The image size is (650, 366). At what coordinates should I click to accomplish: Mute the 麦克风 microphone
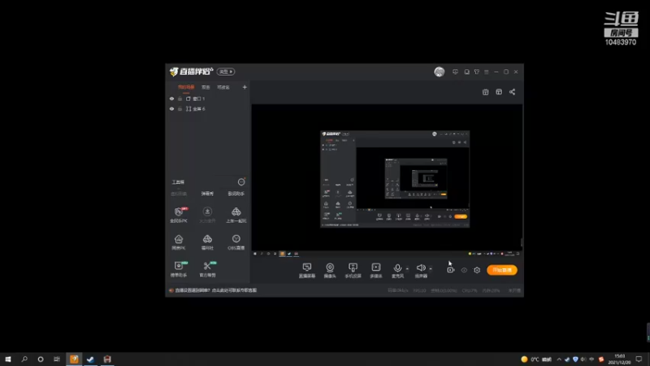397,270
